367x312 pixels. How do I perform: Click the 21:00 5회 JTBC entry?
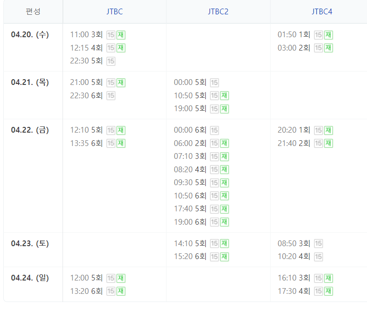[x=86, y=83]
